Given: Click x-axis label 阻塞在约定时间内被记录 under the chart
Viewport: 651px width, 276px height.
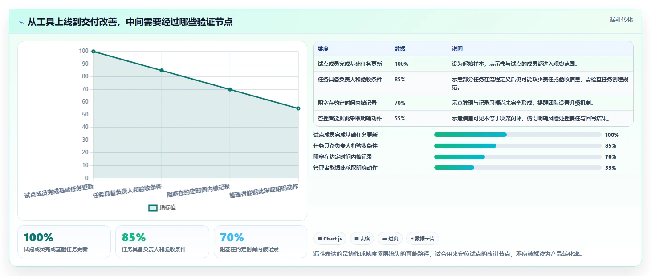Looking at the screenshot, I should click(x=198, y=191).
